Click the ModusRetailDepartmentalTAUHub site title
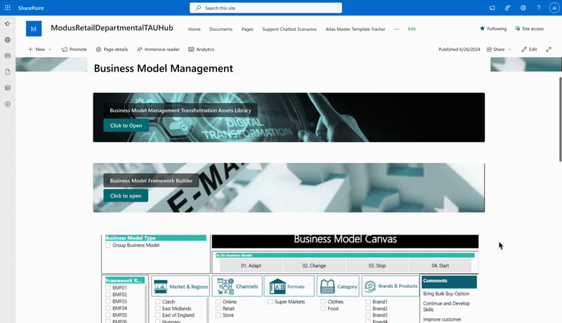The height and width of the screenshot is (323, 562). click(x=112, y=28)
